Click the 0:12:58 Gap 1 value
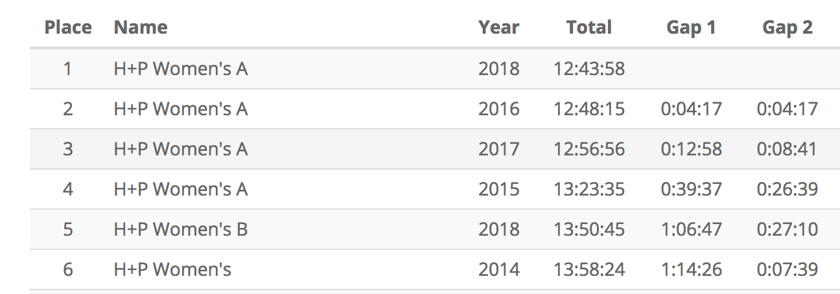 pyautogui.click(x=691, y=149)
